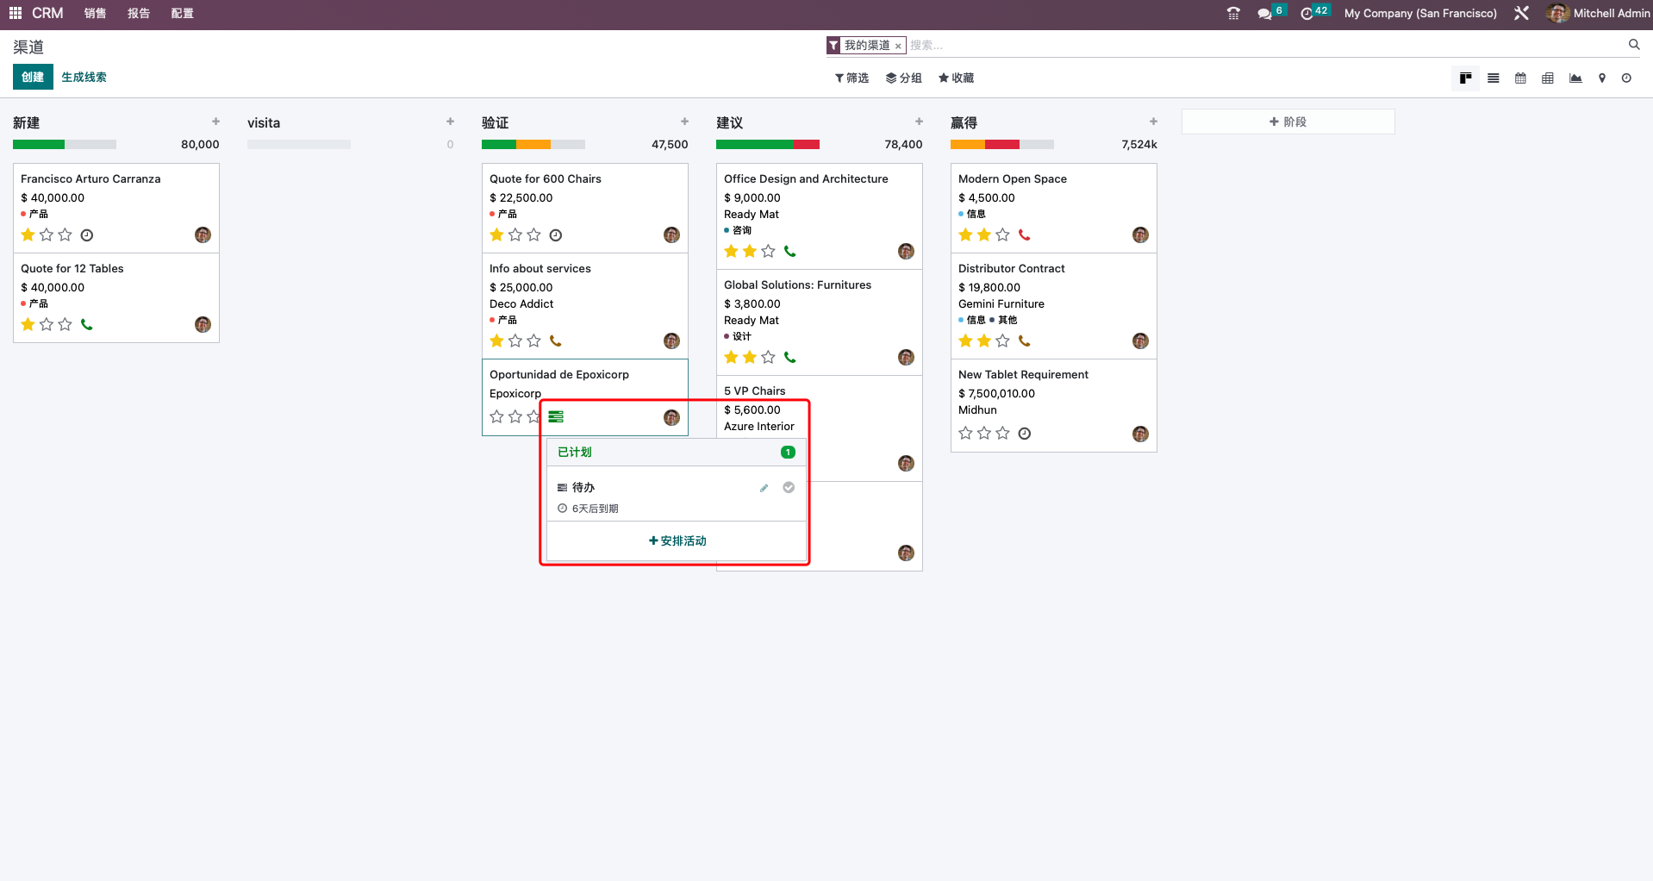
Task: Toggle first star on Info about services
Action: [496, 341]
